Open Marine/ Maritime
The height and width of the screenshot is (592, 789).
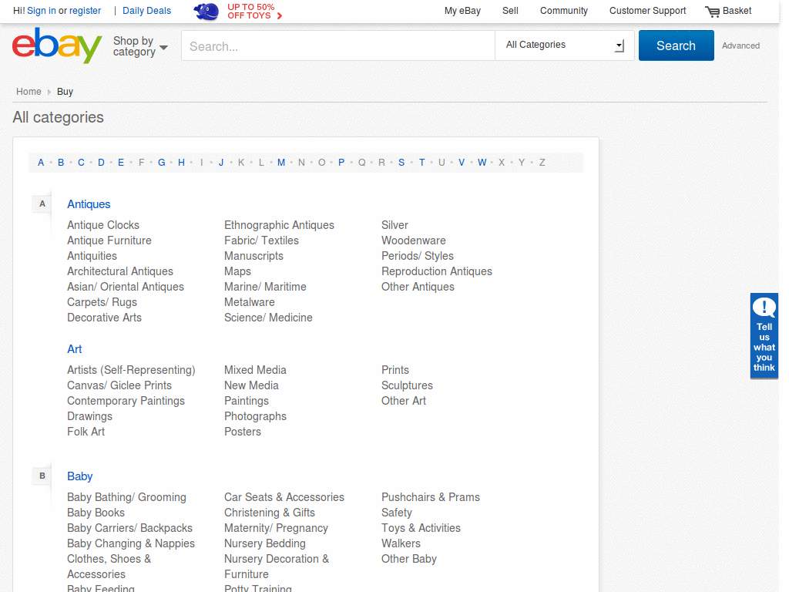[265, 287]
